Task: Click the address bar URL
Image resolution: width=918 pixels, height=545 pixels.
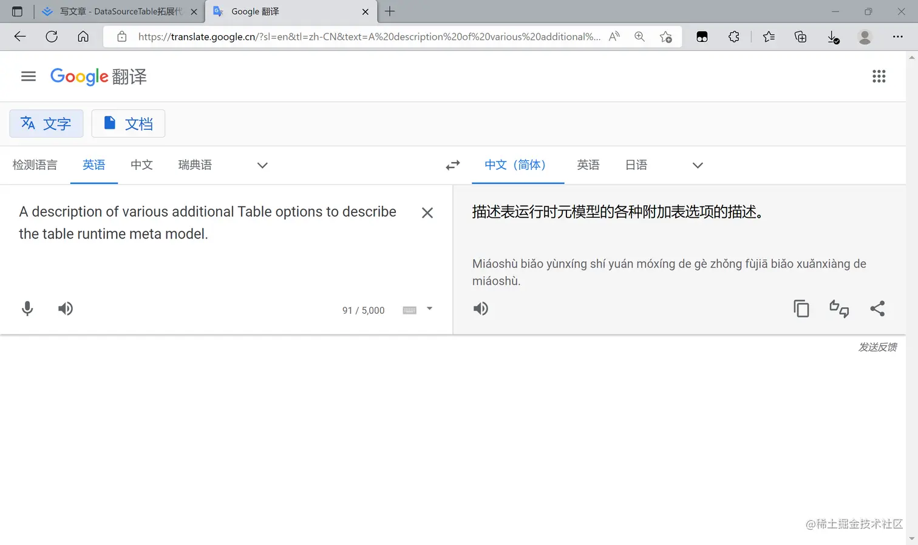Action: (369, 36)
